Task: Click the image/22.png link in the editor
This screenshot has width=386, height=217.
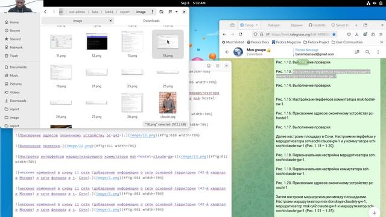Action: point(79,146)
